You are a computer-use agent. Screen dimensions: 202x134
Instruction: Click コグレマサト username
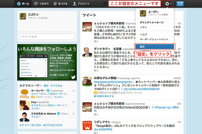(x=102, y=122)
